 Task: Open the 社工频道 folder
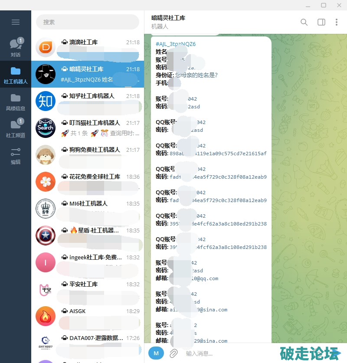[16, 128]
